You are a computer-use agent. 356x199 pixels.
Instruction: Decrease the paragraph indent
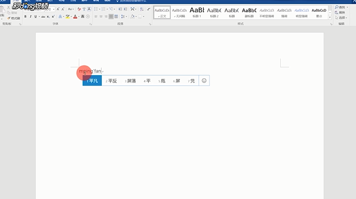tap(120, 9)
